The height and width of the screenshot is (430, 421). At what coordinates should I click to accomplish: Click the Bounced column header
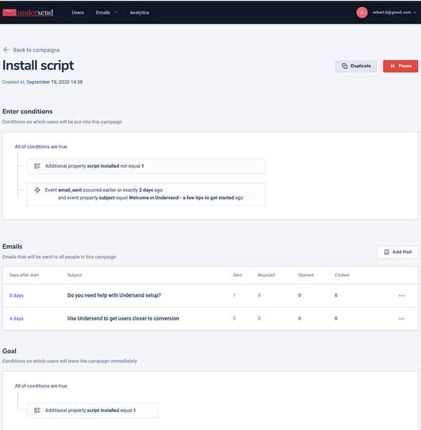[x=266, y=275]
